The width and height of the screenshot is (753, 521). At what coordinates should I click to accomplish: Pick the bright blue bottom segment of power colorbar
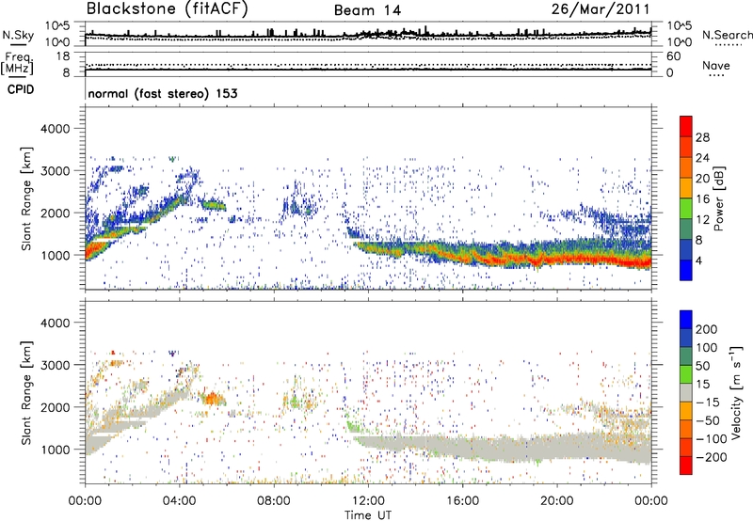pos(686,270)
